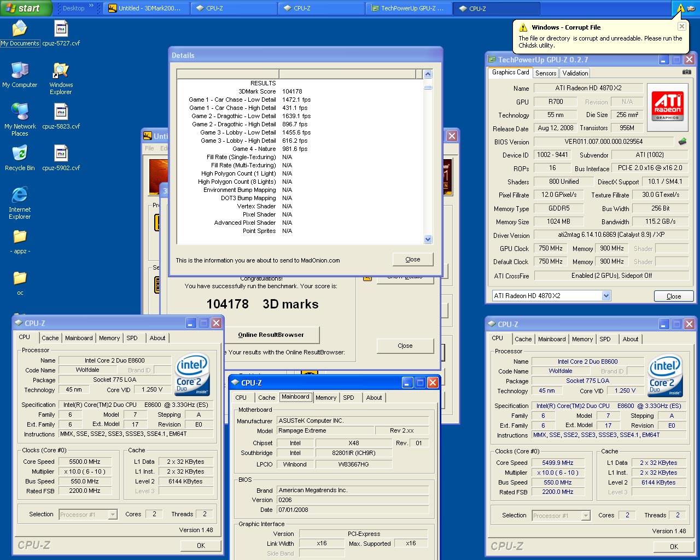Open the Sensors tab in GPU-Z
The image size is (700, 560).
tap(546, 73)
